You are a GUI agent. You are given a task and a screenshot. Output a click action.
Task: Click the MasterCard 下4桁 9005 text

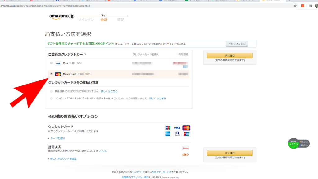coord(77,74)
